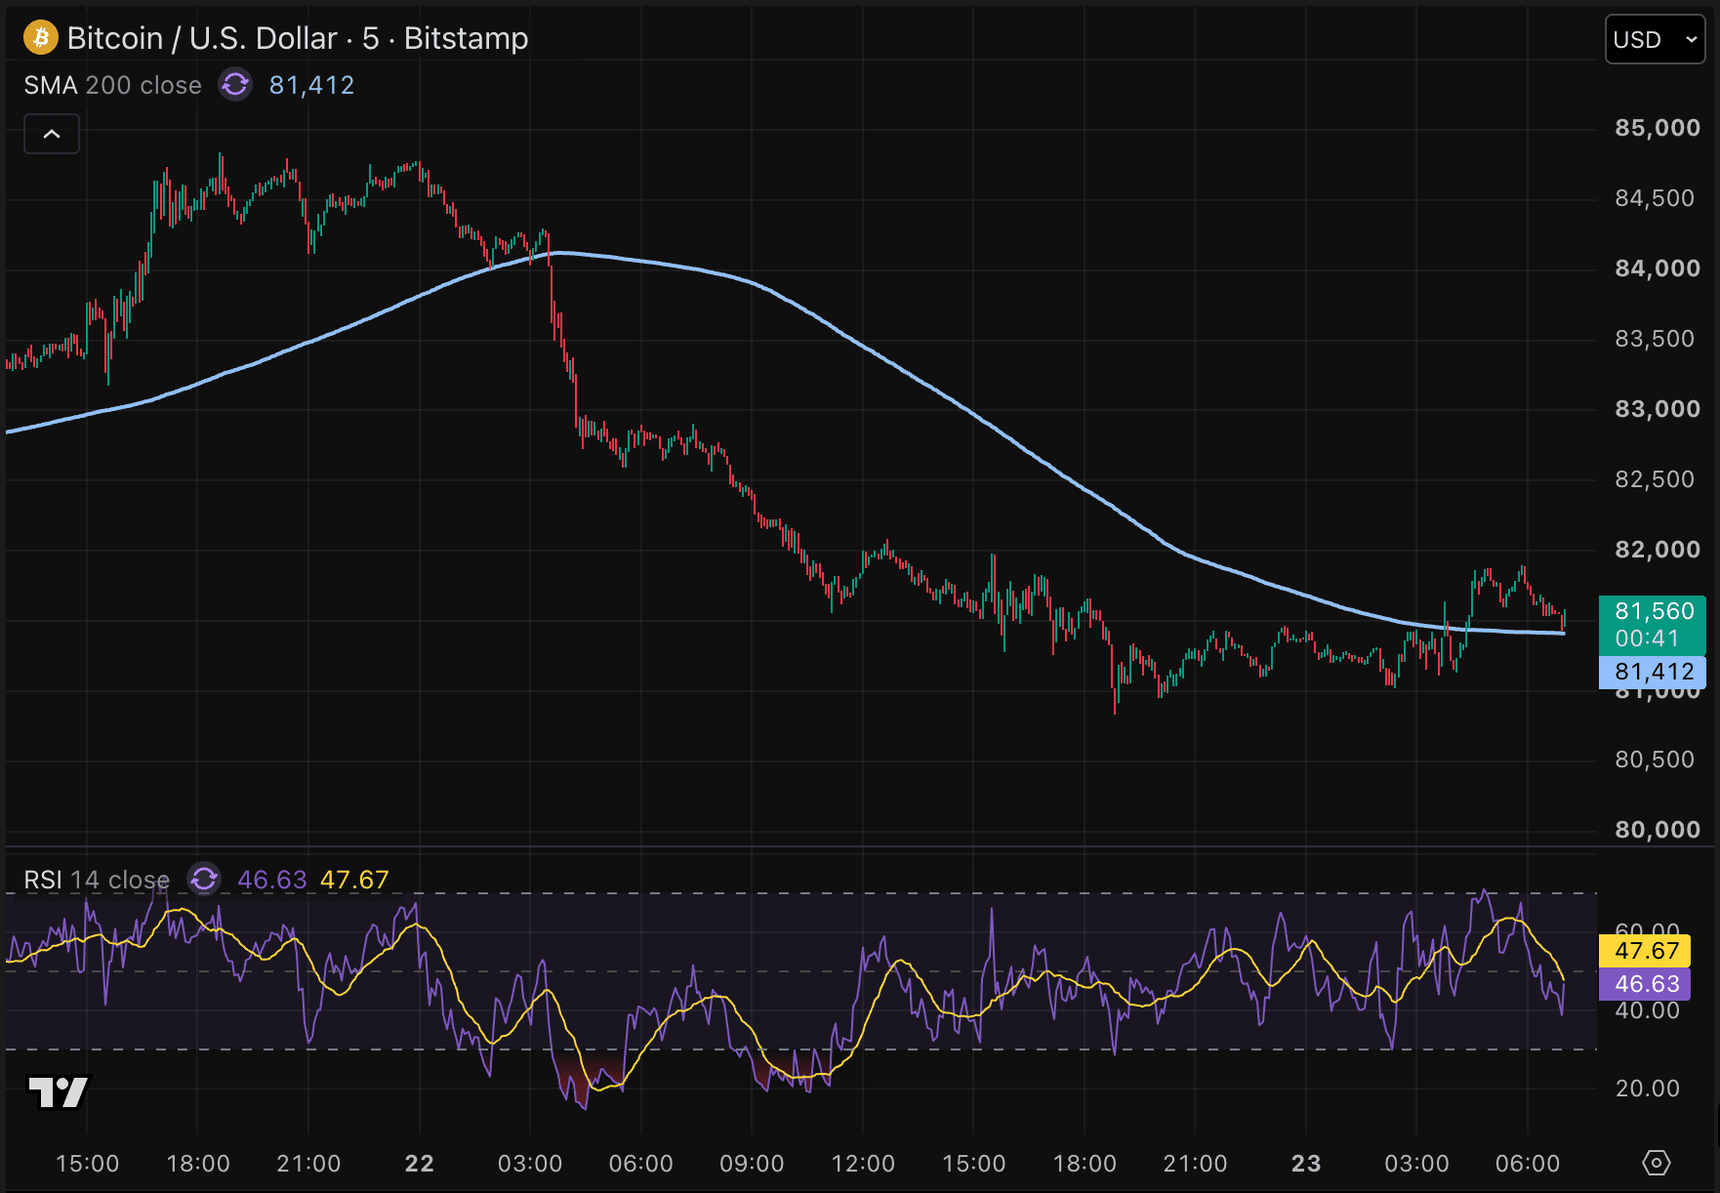
Task: Click the SMA value 81,412 in legend
Action: click(311, 85)
